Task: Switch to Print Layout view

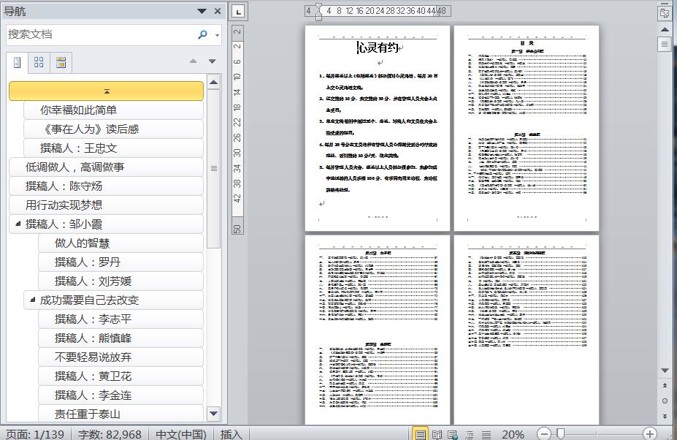Action: 420,434
